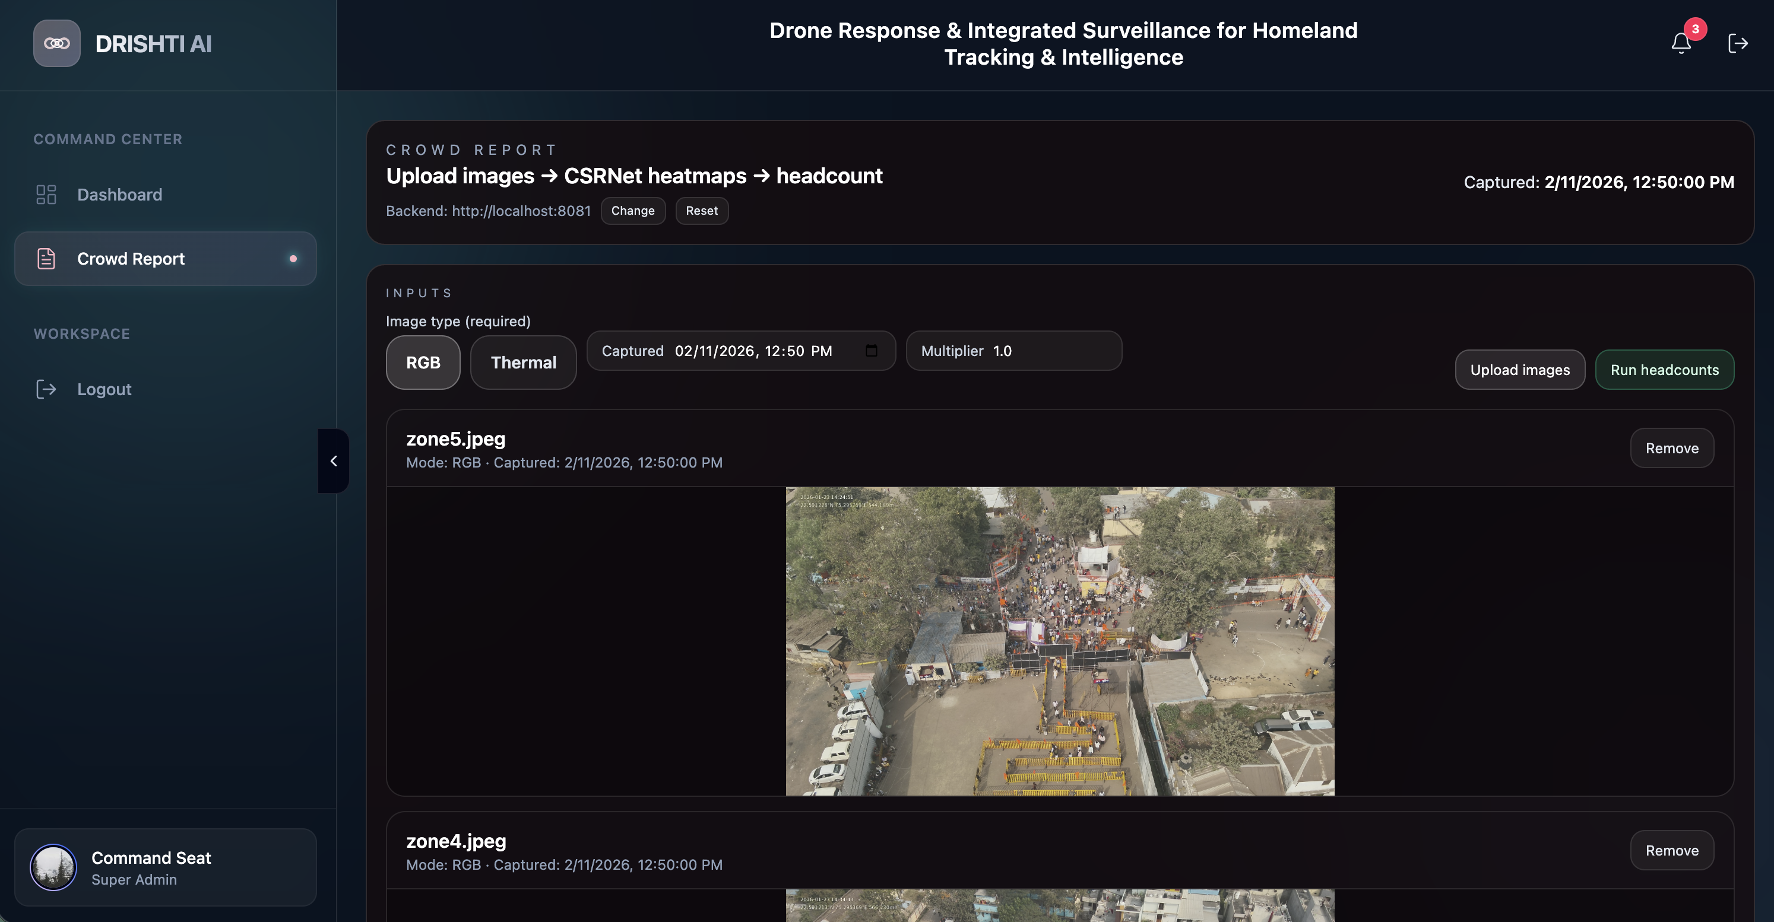Open the Crowd Report menu item

(x=165, y=259)
